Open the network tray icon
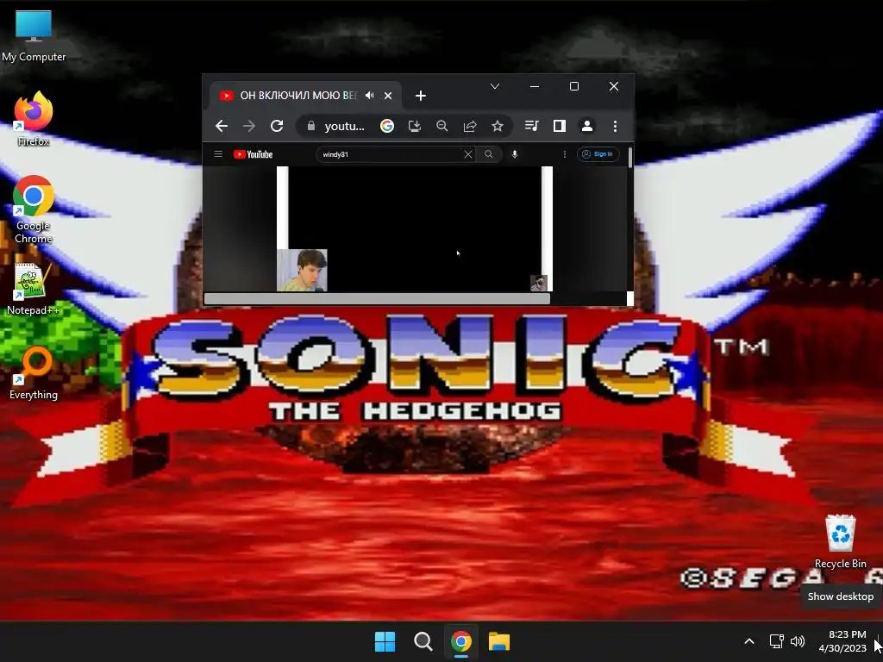883x662 pixels. [x=777, y=641]
